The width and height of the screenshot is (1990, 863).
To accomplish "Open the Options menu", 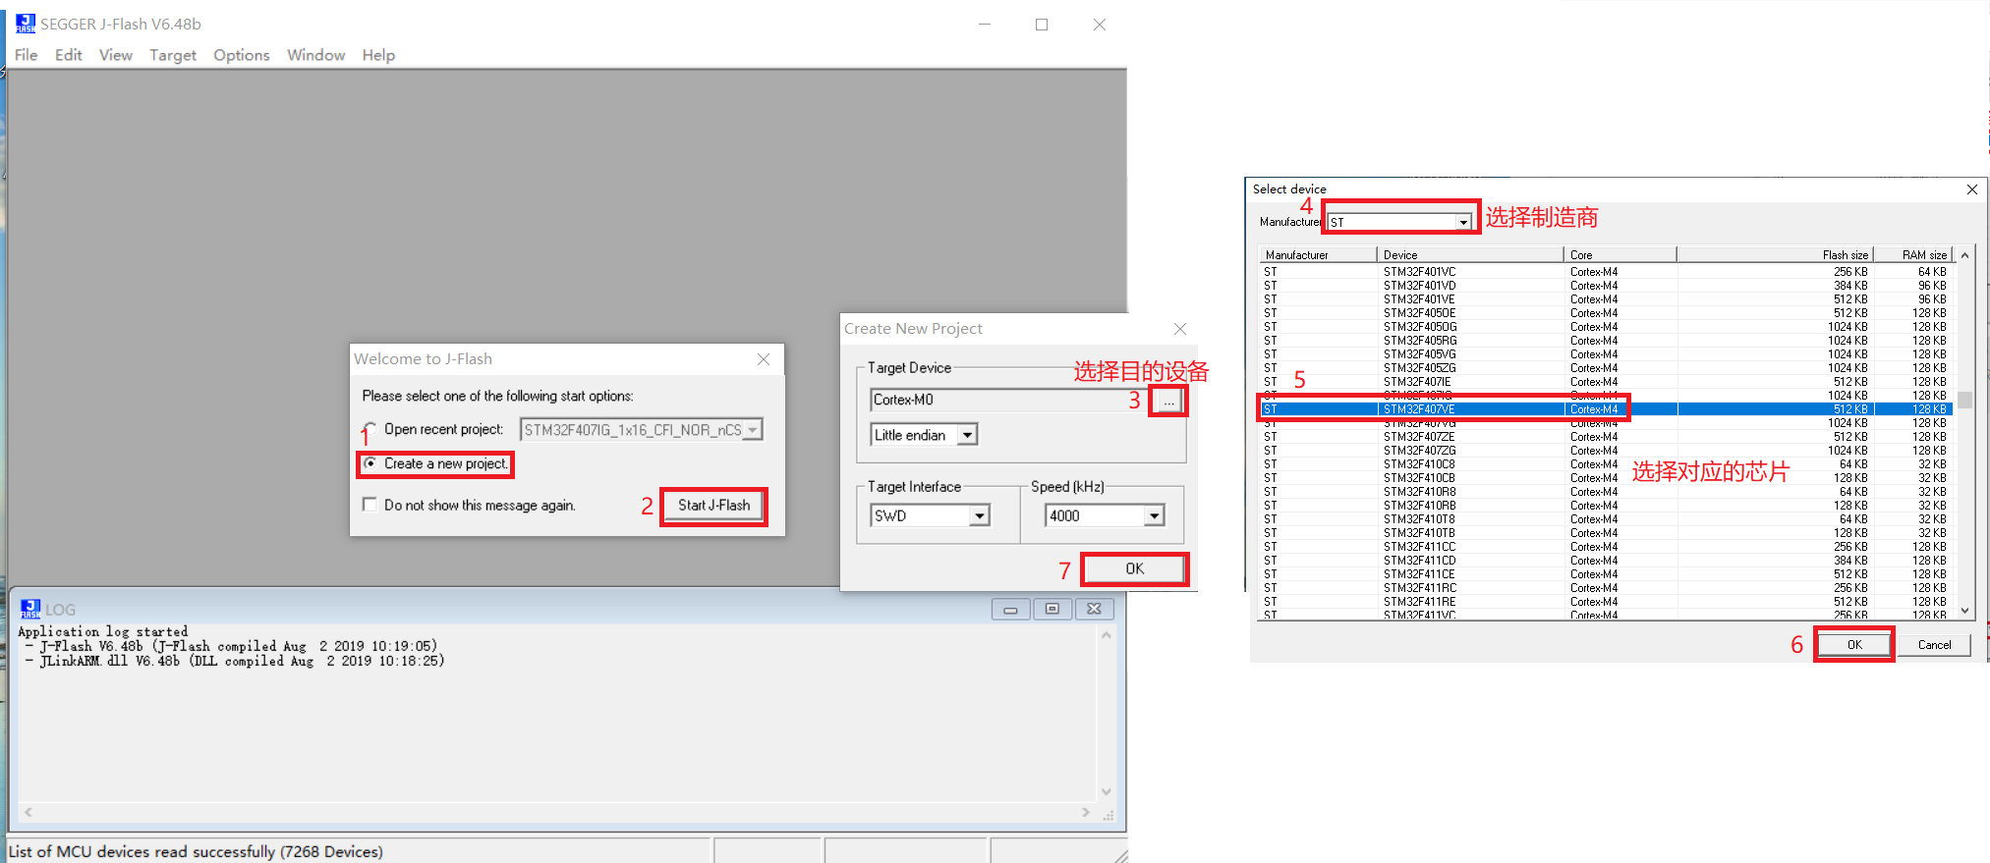I will tap(242, 55).
